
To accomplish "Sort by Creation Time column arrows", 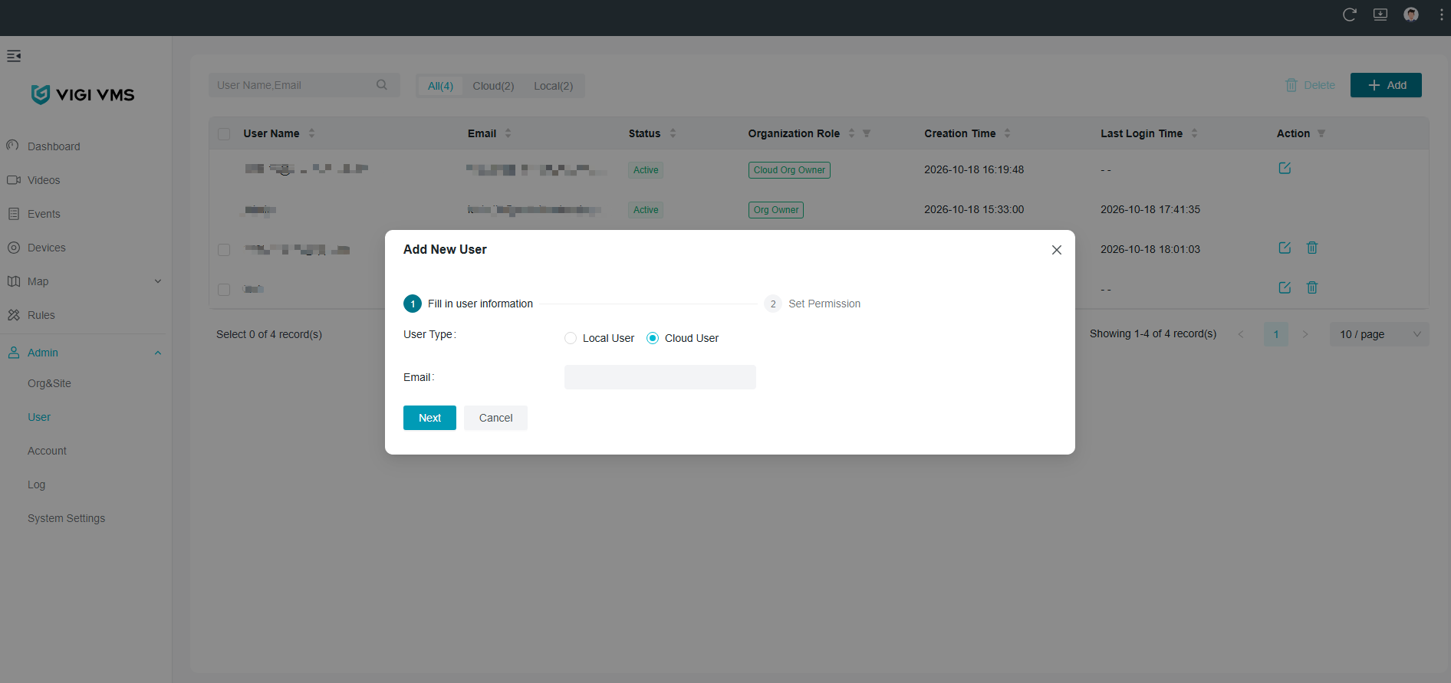I will 1007,133.
